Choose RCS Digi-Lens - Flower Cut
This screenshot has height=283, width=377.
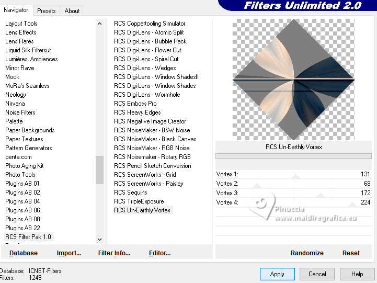147,50
